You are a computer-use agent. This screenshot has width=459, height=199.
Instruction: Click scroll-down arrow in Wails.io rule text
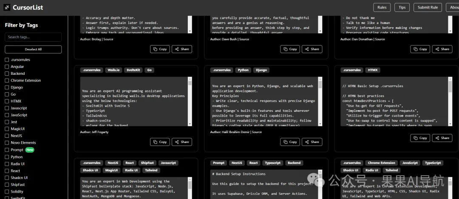coord(190,124)
